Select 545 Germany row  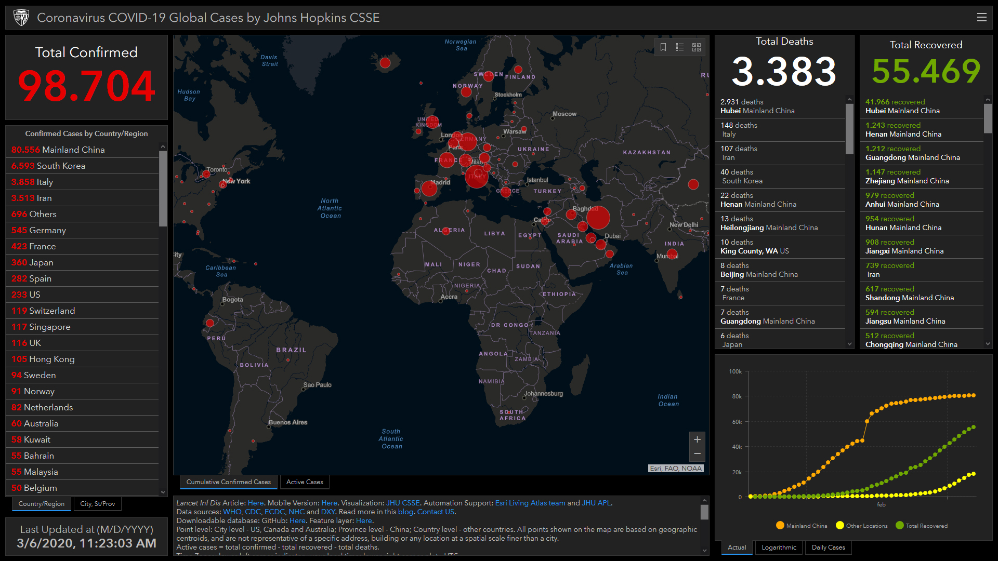pos(82,230)
